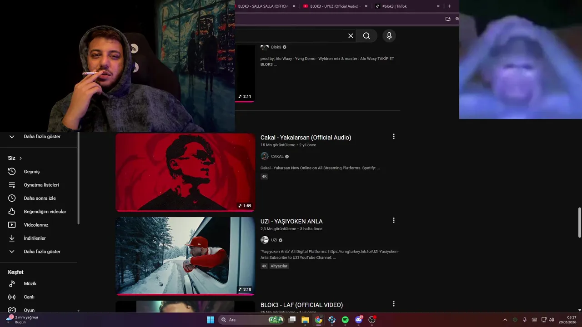Click the Canlı live broadcast icon
Screen dimensions: 582x327
(x=12, y=297)
